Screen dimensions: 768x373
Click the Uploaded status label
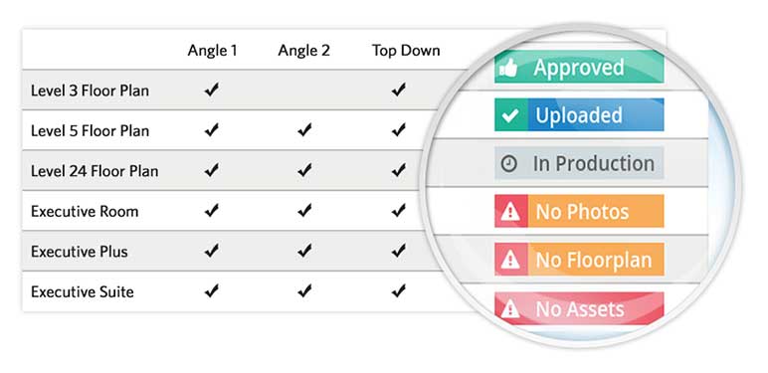pos(578,115)
